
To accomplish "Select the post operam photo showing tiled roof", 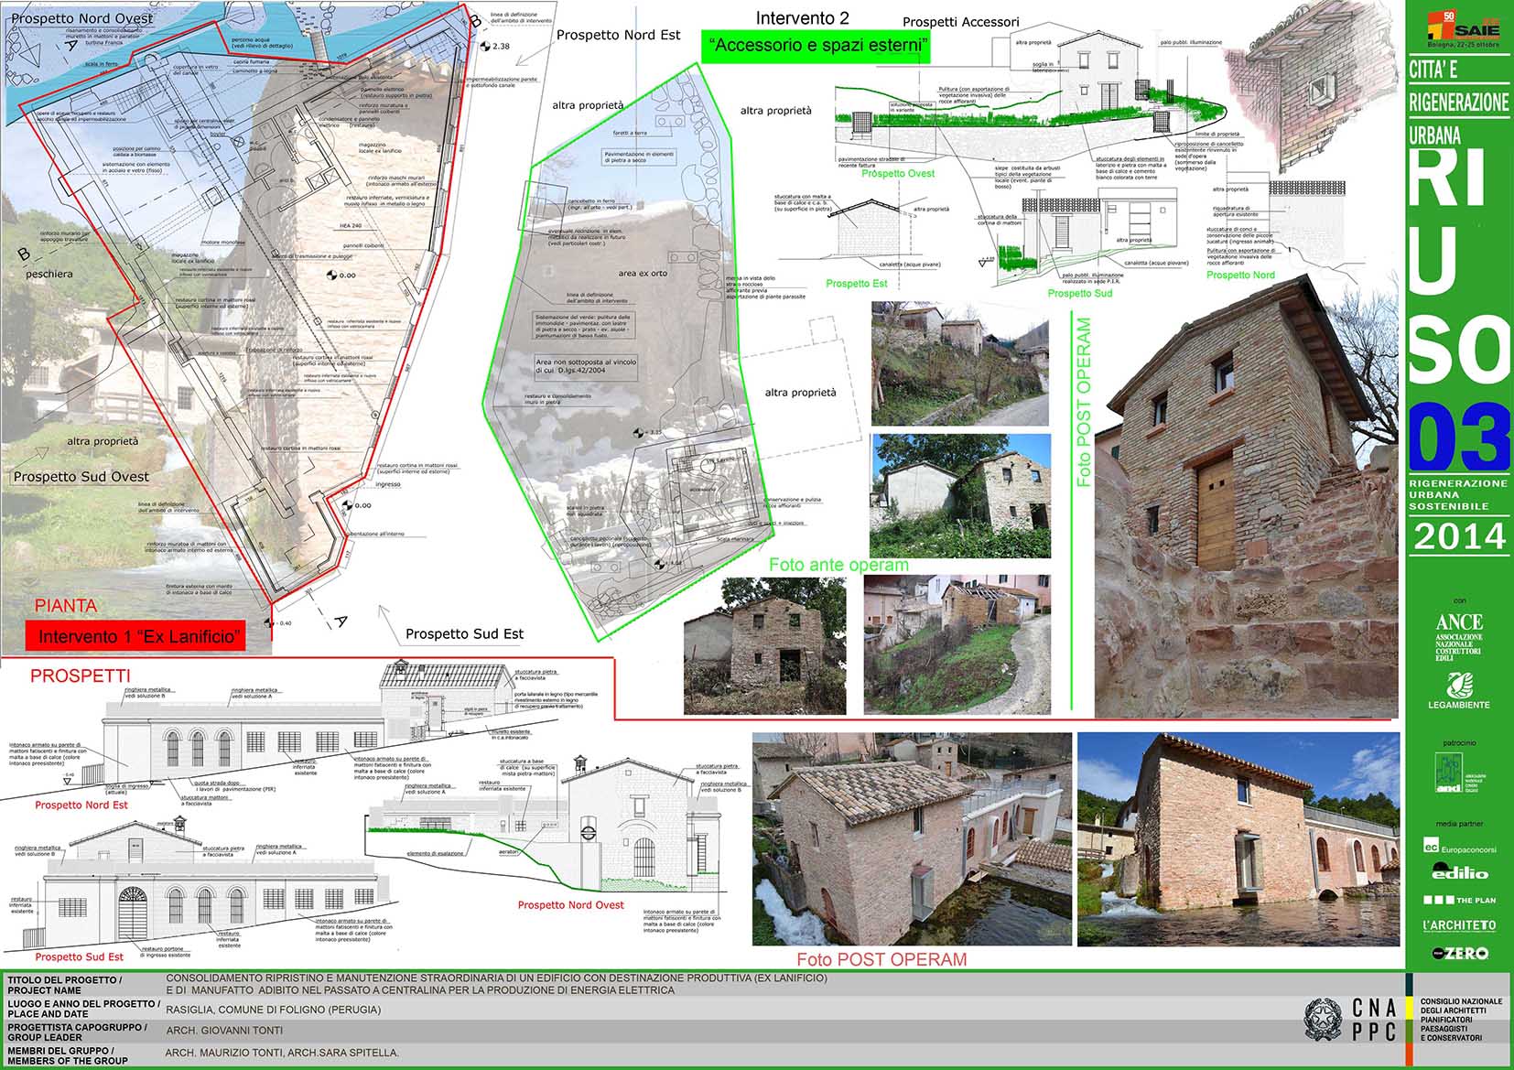I will click(x=912, y=839).
